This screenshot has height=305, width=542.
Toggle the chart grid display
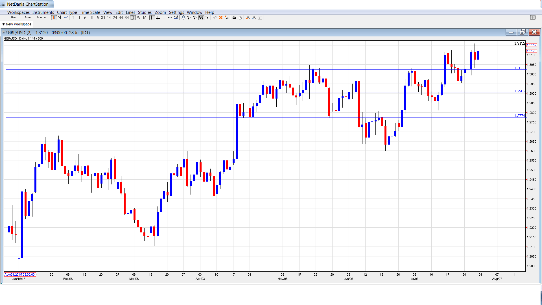(158, 18)
